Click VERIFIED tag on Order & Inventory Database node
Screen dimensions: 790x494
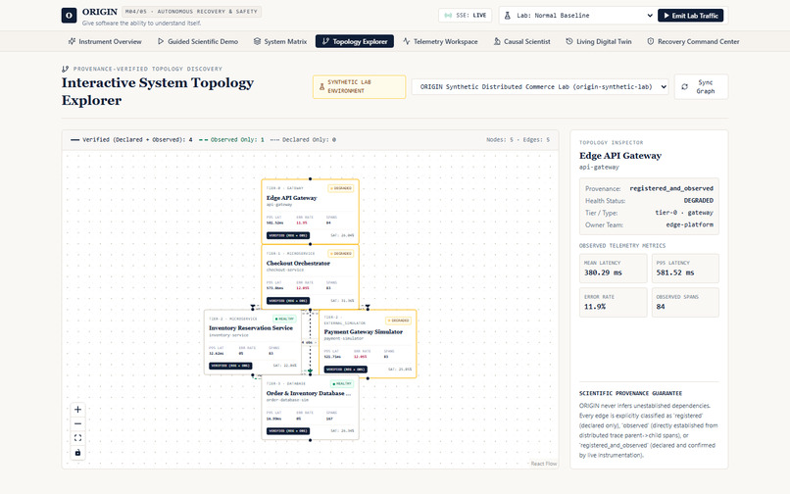click(288, 431)
